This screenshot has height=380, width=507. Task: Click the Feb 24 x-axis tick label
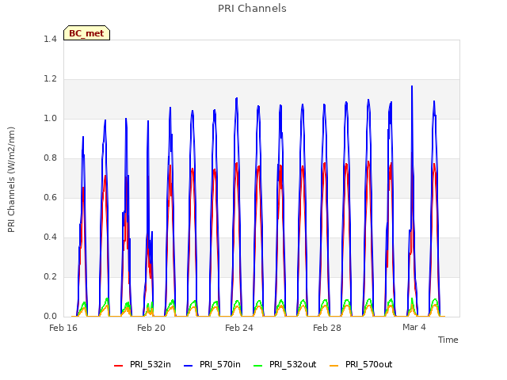239,328
